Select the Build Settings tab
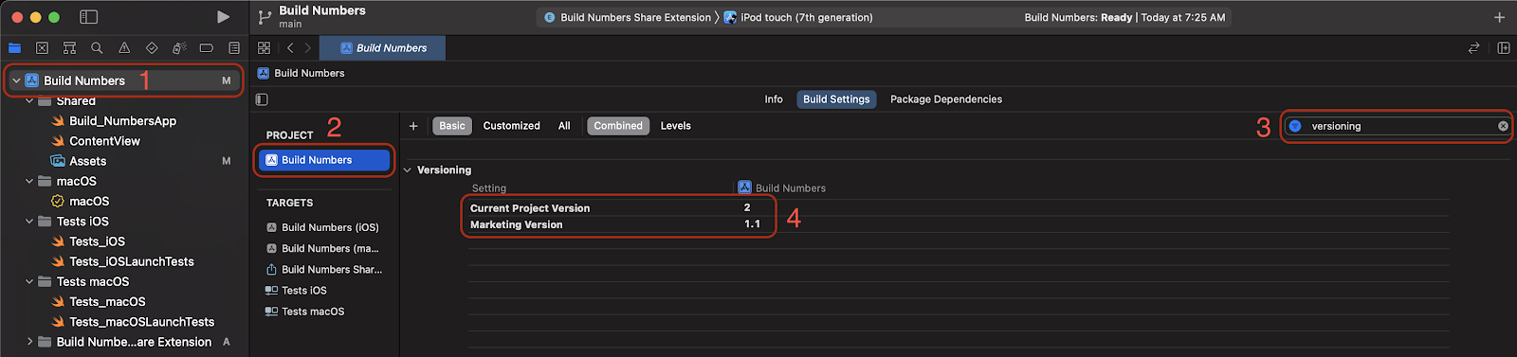The image size is (1517, 357). (836, 99)
